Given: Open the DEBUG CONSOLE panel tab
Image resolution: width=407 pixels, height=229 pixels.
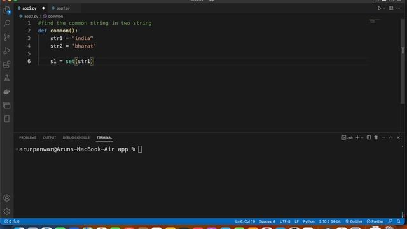Looking at the screenshot, I should [x=76, y=137].
